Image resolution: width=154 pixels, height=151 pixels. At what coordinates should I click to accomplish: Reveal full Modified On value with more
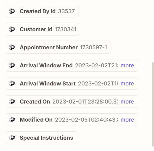[127, 120]
